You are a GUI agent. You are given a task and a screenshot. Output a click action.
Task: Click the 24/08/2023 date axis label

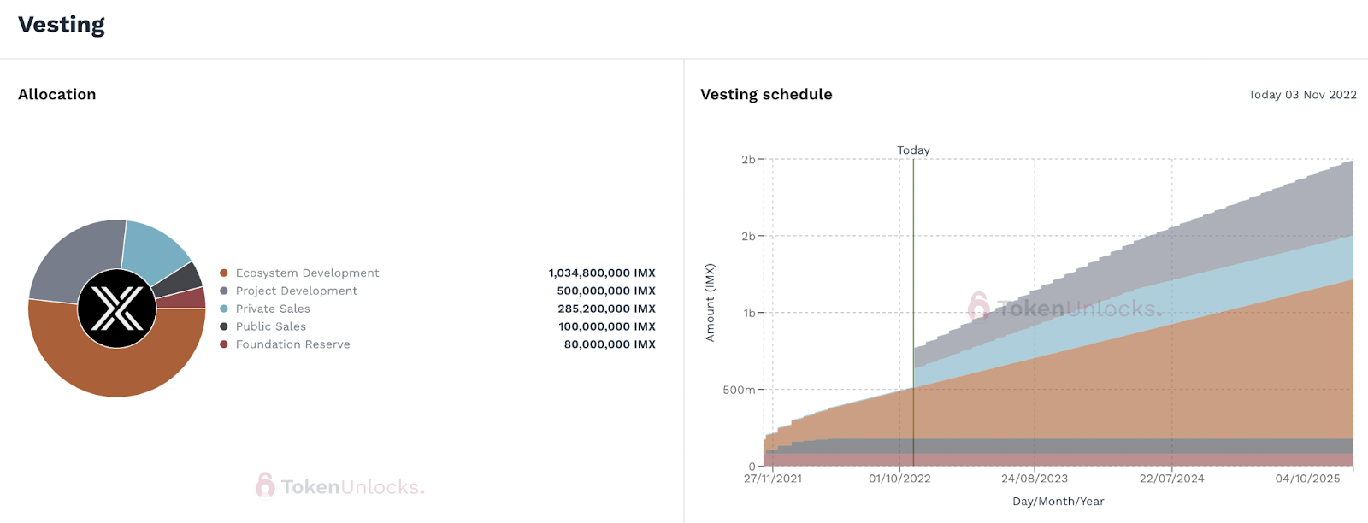point(1035,479)
